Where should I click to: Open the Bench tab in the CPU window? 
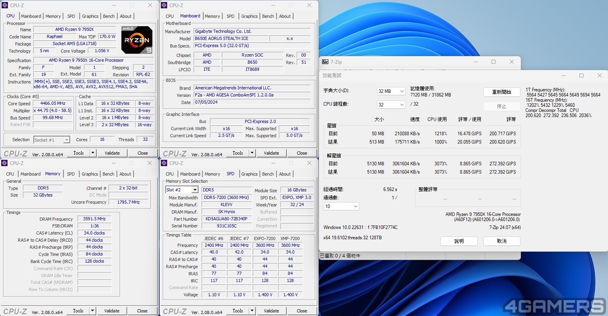[x=109, y=16]
